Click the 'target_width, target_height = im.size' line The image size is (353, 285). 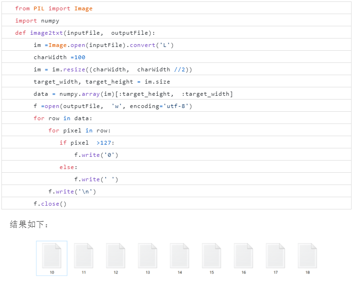[x=176, y=81]
